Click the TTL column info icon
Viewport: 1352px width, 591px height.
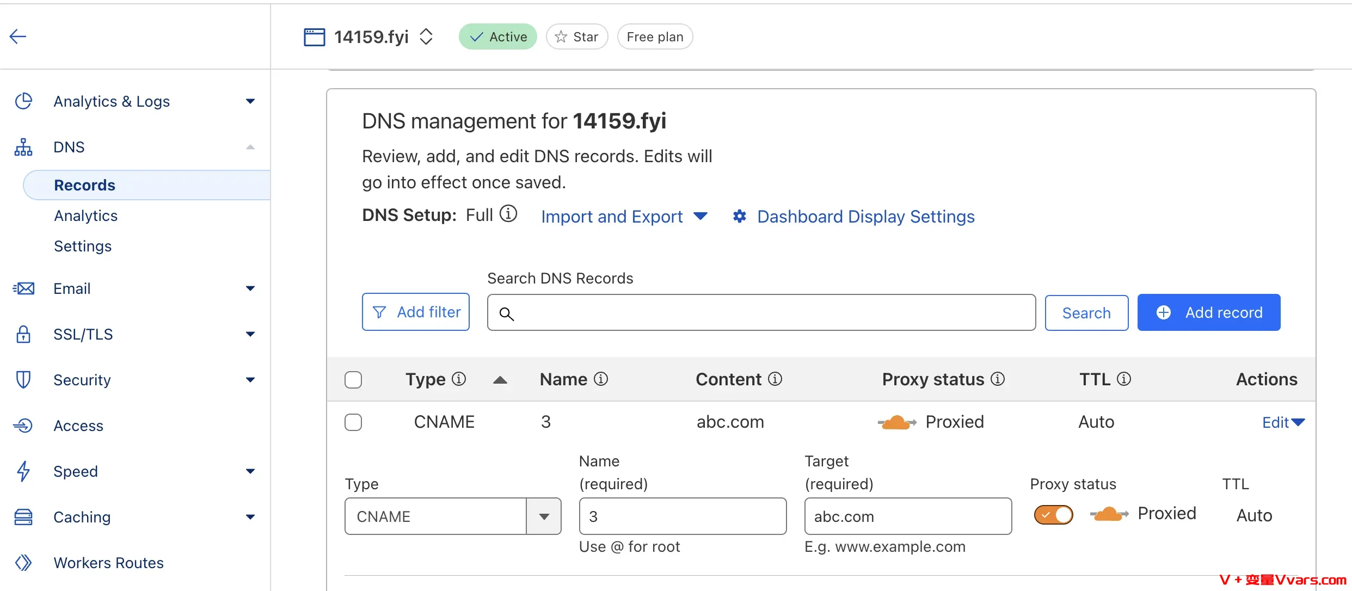pyautogui.click(x=1124, y=379)
